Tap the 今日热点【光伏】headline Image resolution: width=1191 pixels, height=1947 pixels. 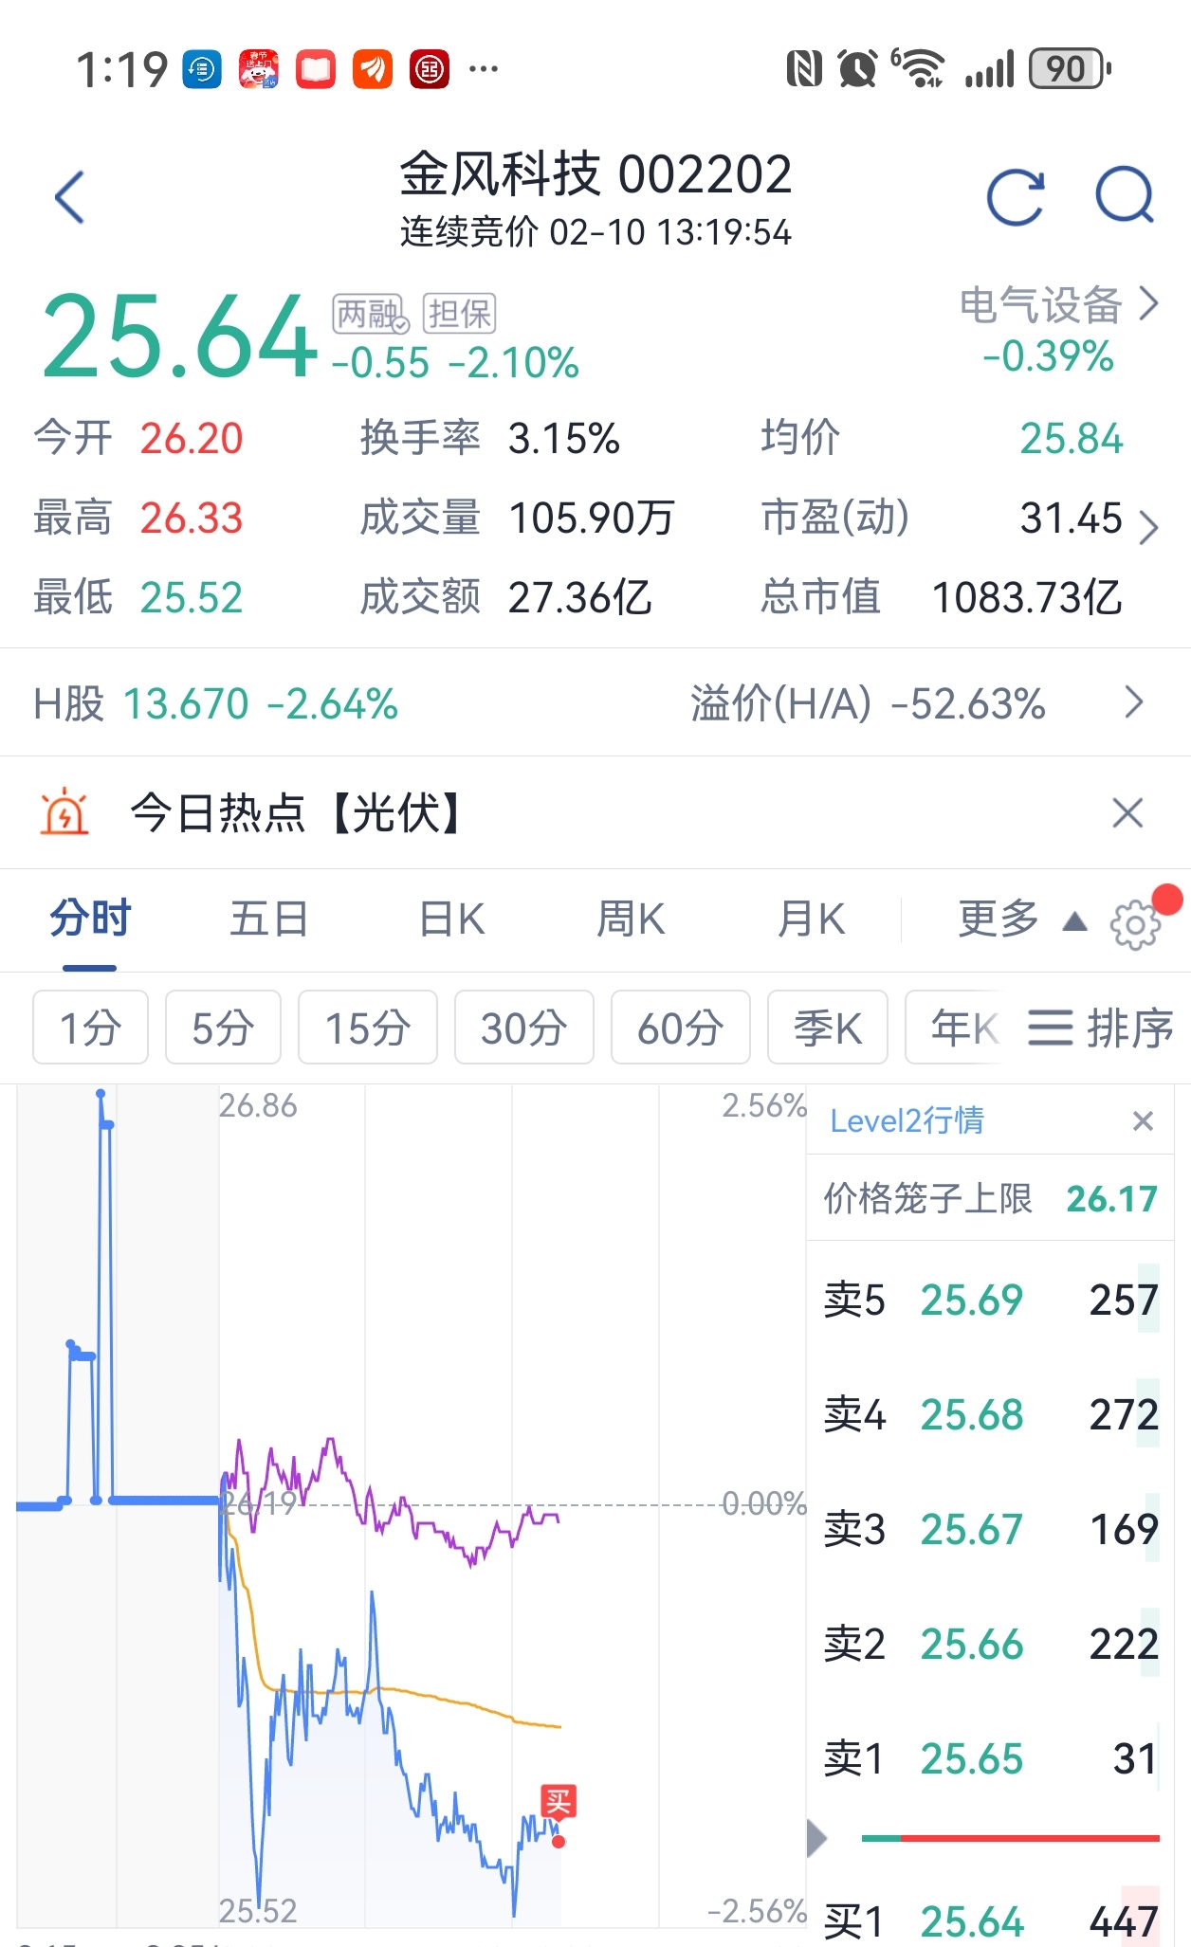(x=296, y=812)
